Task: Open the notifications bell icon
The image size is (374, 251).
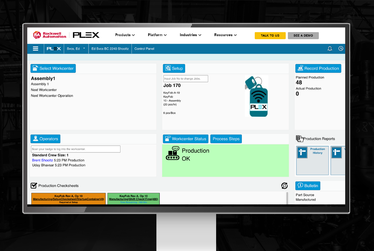Action: [x=330, y=49]
